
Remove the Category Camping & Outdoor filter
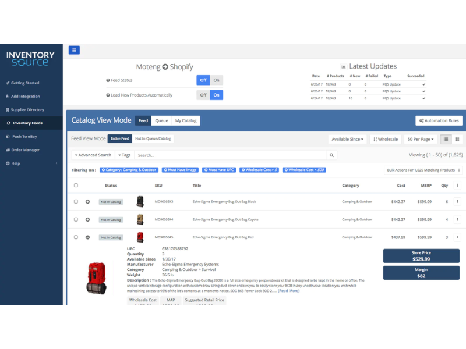tap(103, 170)
